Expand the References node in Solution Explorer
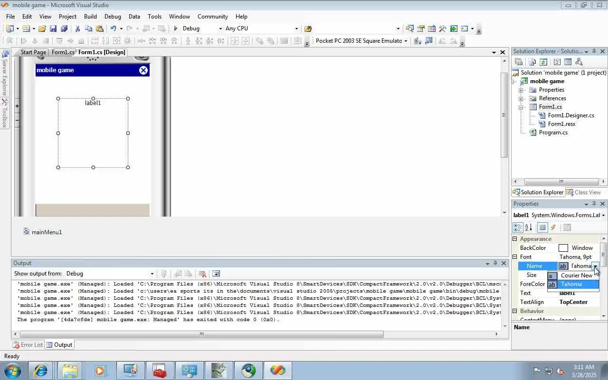Image resolution: width=608 pixels, height=380 pixels. tap(521, 98)
